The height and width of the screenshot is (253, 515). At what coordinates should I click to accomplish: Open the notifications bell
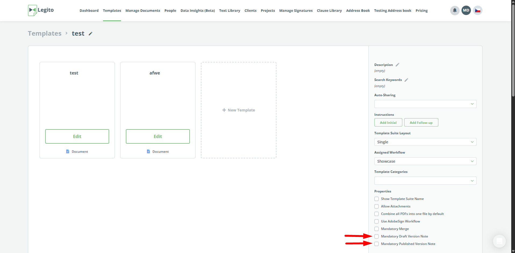454,10
